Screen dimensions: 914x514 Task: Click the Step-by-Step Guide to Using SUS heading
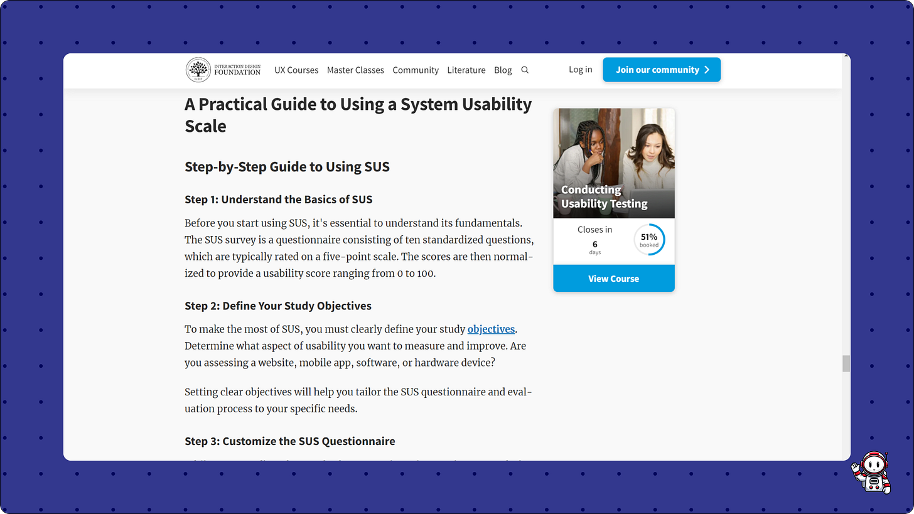[287, 167]
